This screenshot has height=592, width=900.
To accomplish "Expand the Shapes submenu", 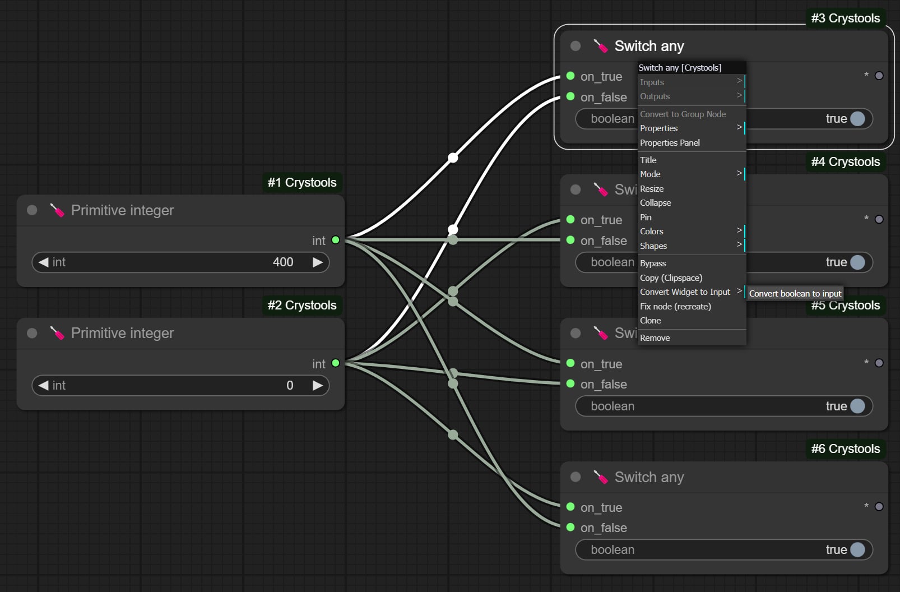I will click(x=692, y=246).
